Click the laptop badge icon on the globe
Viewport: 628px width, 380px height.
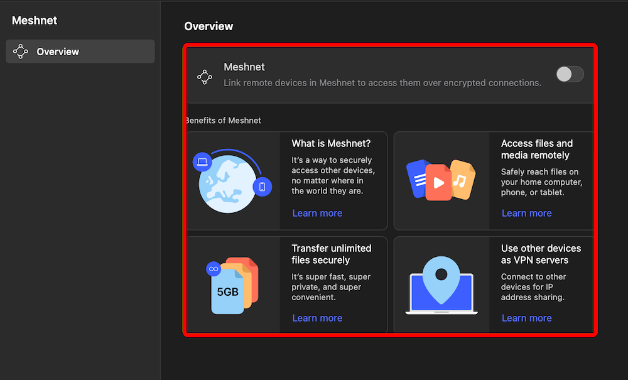coord(202,162)
